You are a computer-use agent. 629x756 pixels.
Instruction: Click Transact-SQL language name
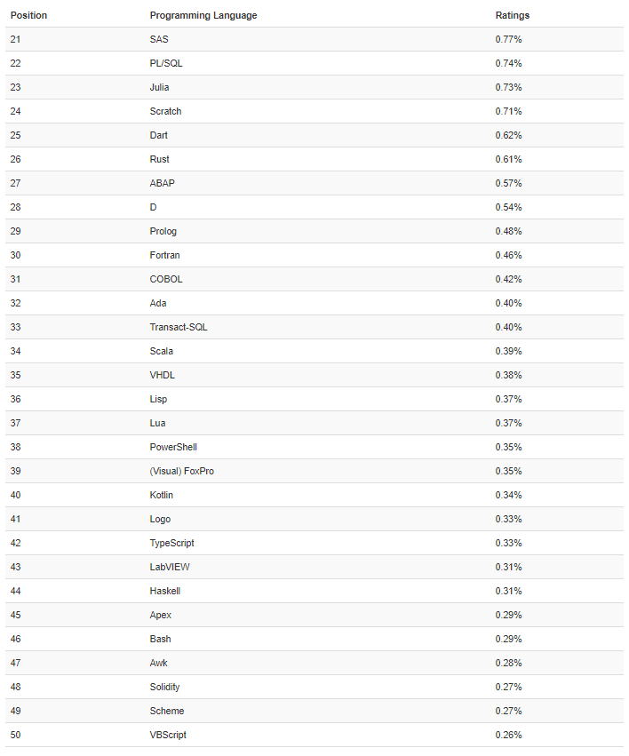tap(179, 327)
